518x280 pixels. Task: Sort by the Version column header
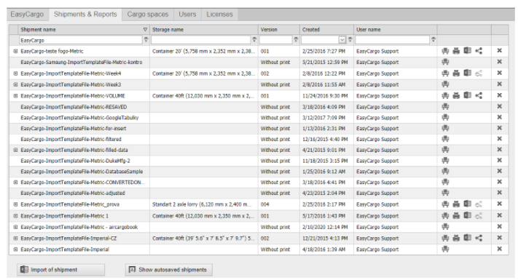tap(279, 29)
